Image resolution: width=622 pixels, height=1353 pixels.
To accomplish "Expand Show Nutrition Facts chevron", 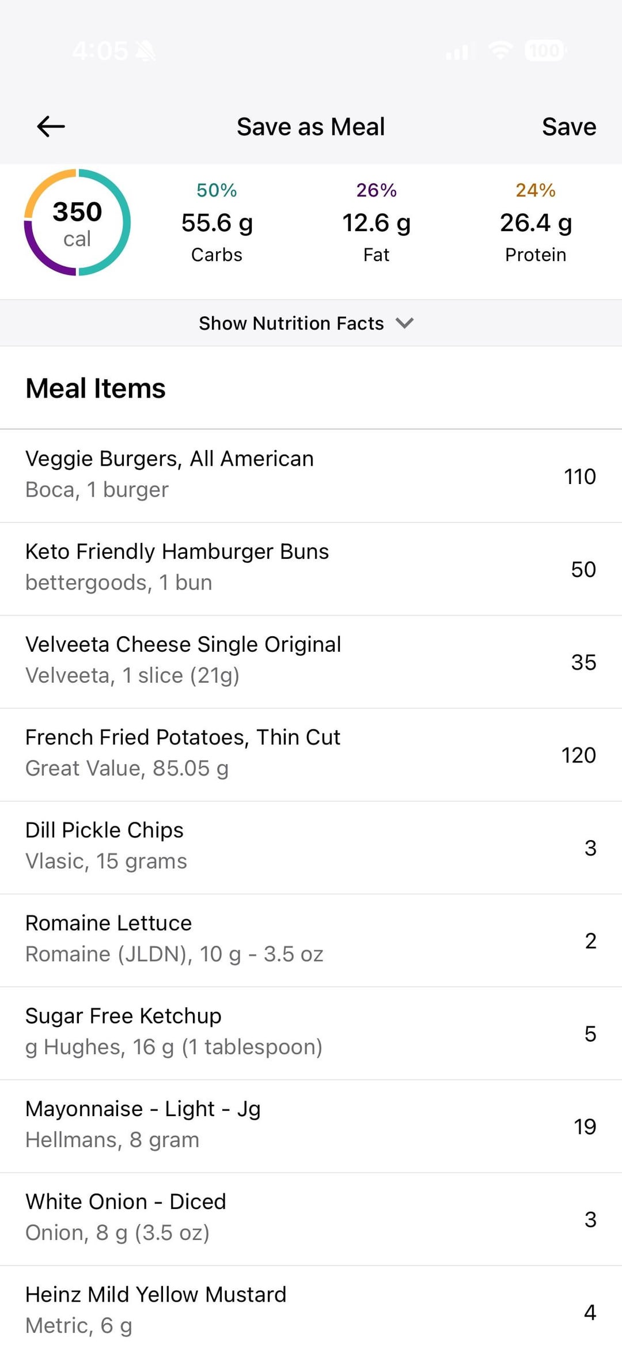I will pos(404,323).
